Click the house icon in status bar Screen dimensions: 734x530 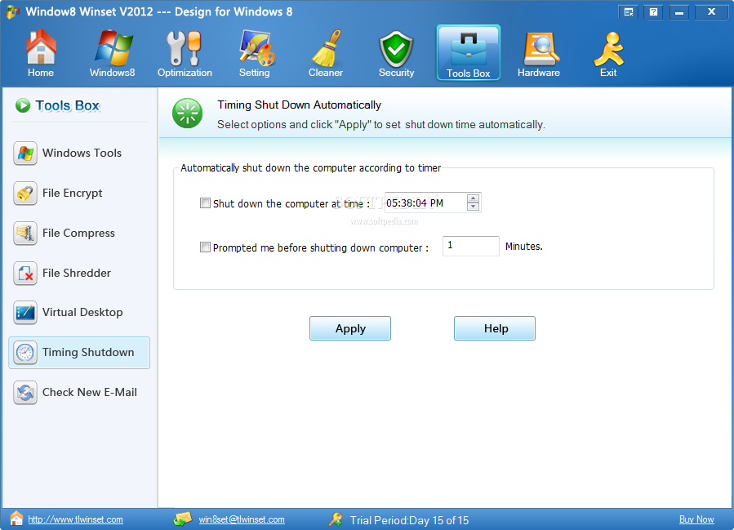pyautogui.click(x=16, y=519)
